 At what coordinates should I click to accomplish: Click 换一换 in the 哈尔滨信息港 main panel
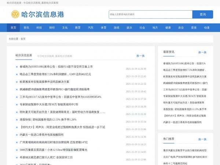pos(140,56)
